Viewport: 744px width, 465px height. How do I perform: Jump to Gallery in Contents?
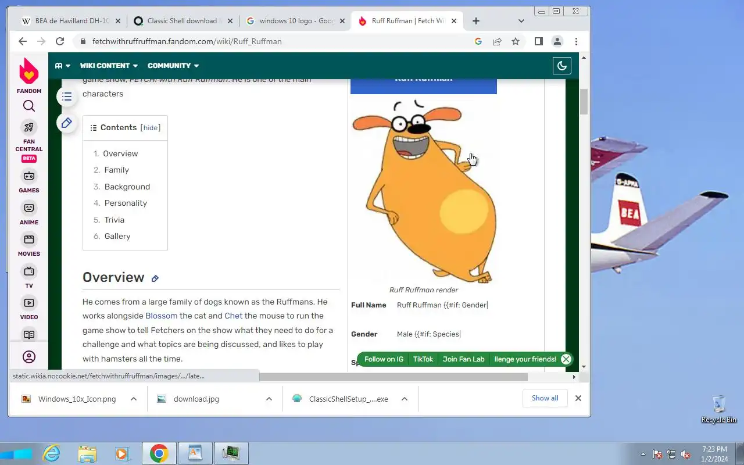pyautogui.click(x=117, y=236)
